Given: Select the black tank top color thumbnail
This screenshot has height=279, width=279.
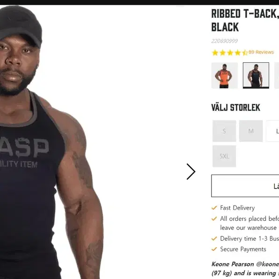Looking at the screenshot, I should (256, 75).
